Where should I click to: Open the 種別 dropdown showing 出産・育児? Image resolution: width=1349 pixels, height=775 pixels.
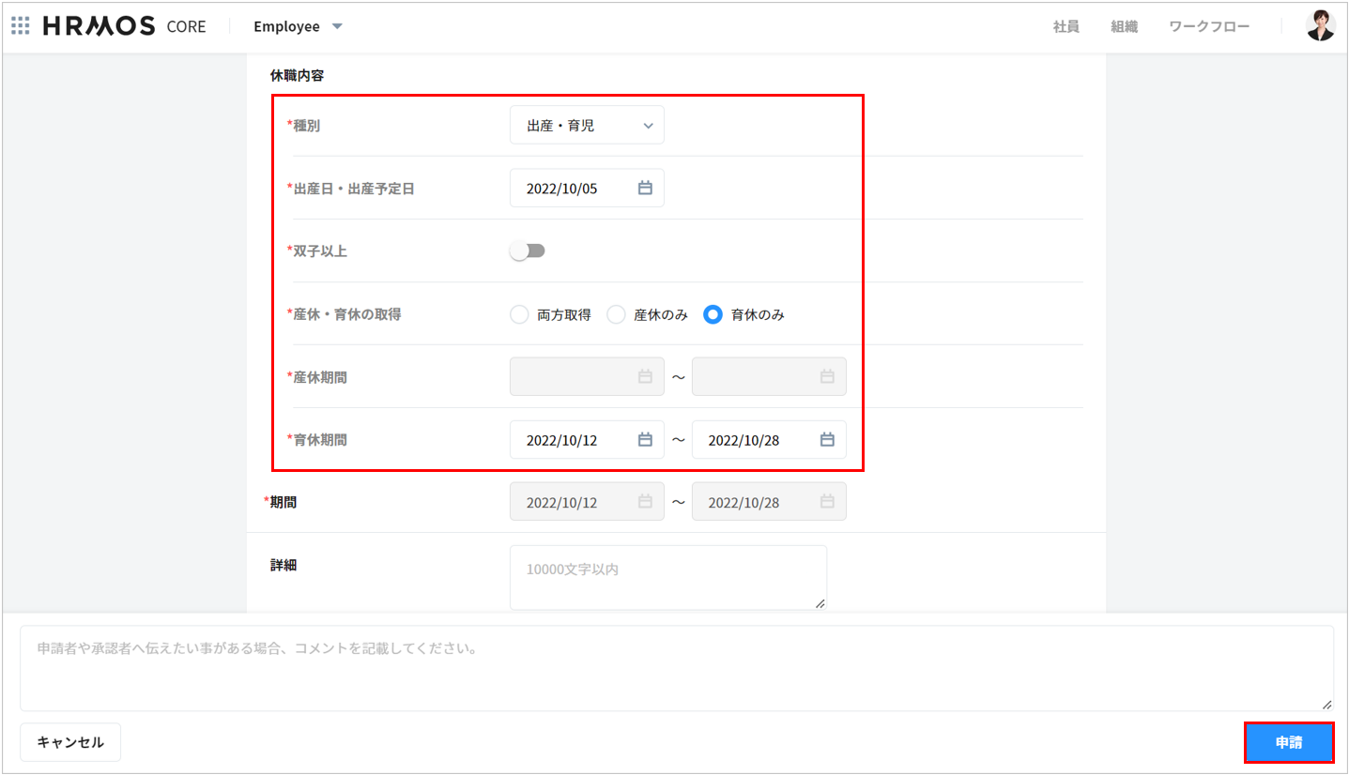[x=587, y=125]
